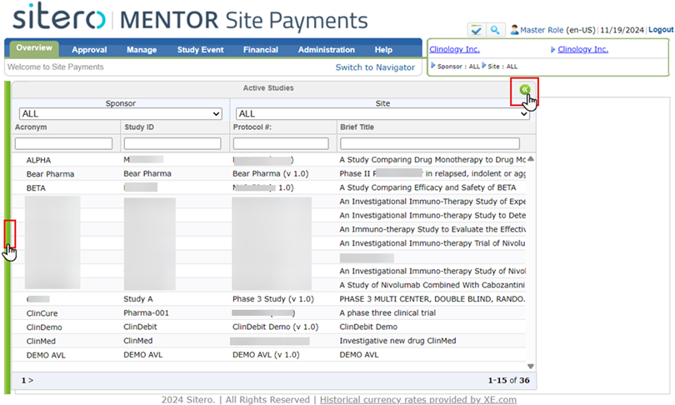
Task: Click the arrow icon before second Clinology Inc.
Action: pos(552,49)
